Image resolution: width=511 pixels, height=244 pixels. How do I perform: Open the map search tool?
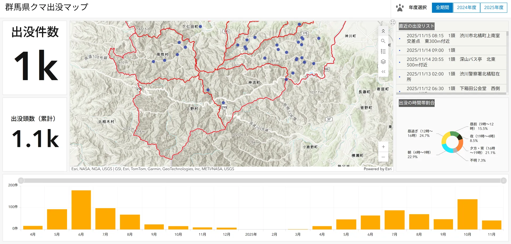point(383,41)
